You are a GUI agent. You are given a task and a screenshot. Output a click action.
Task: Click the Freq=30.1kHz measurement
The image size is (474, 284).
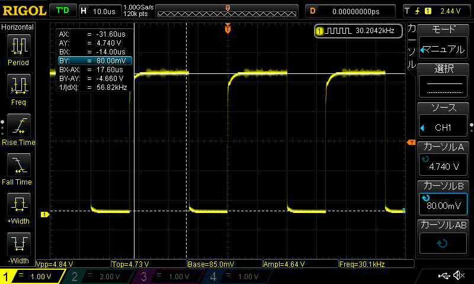tap(377, 264)
